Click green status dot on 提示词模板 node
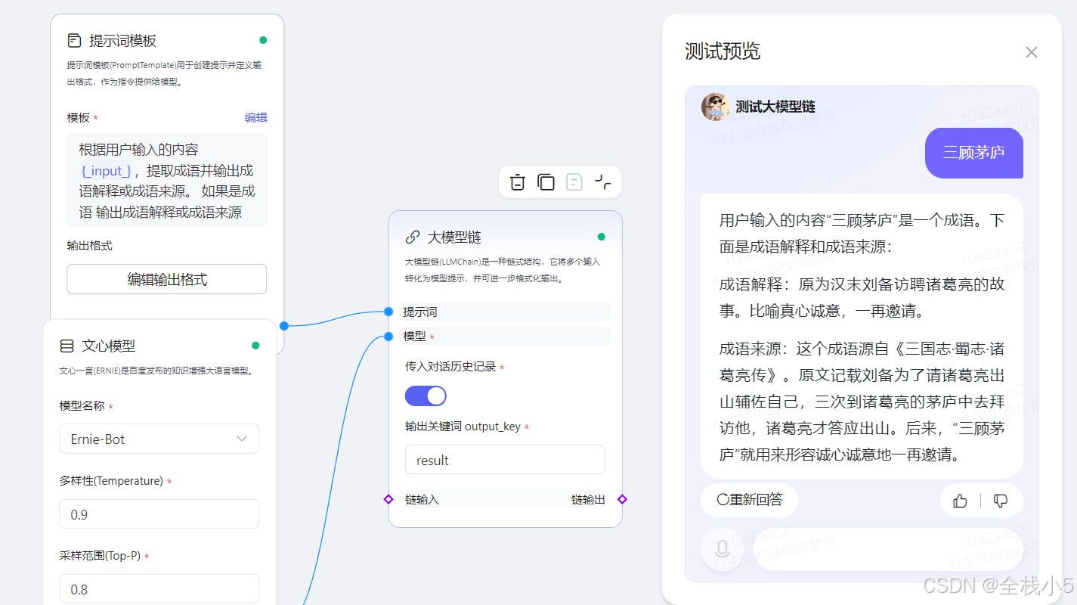Screen dimensions: 1077x605 click(263, 40)
